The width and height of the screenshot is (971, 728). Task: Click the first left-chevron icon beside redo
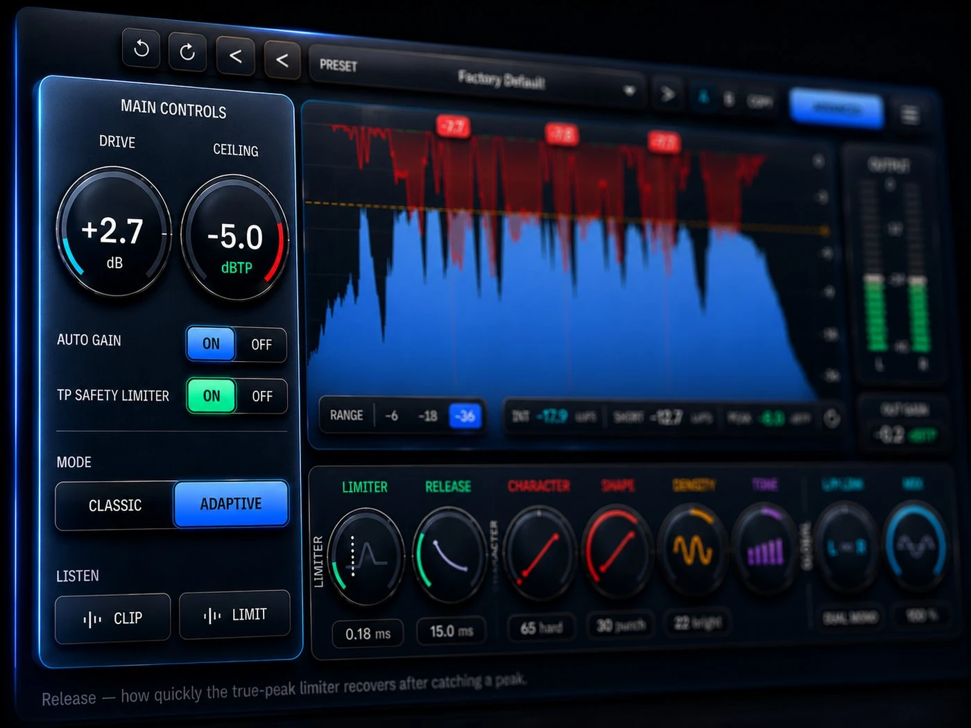click(235, 56)
